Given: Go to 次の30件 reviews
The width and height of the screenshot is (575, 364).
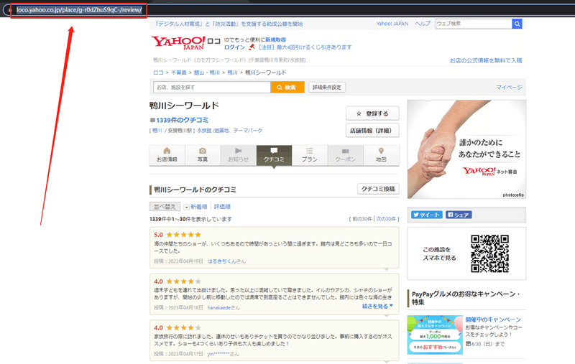Looking at the screenshot, I should [386, 219].
